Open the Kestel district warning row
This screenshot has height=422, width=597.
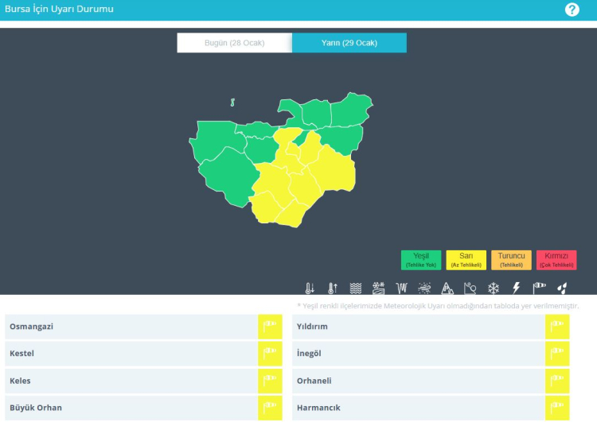(131, 354)
